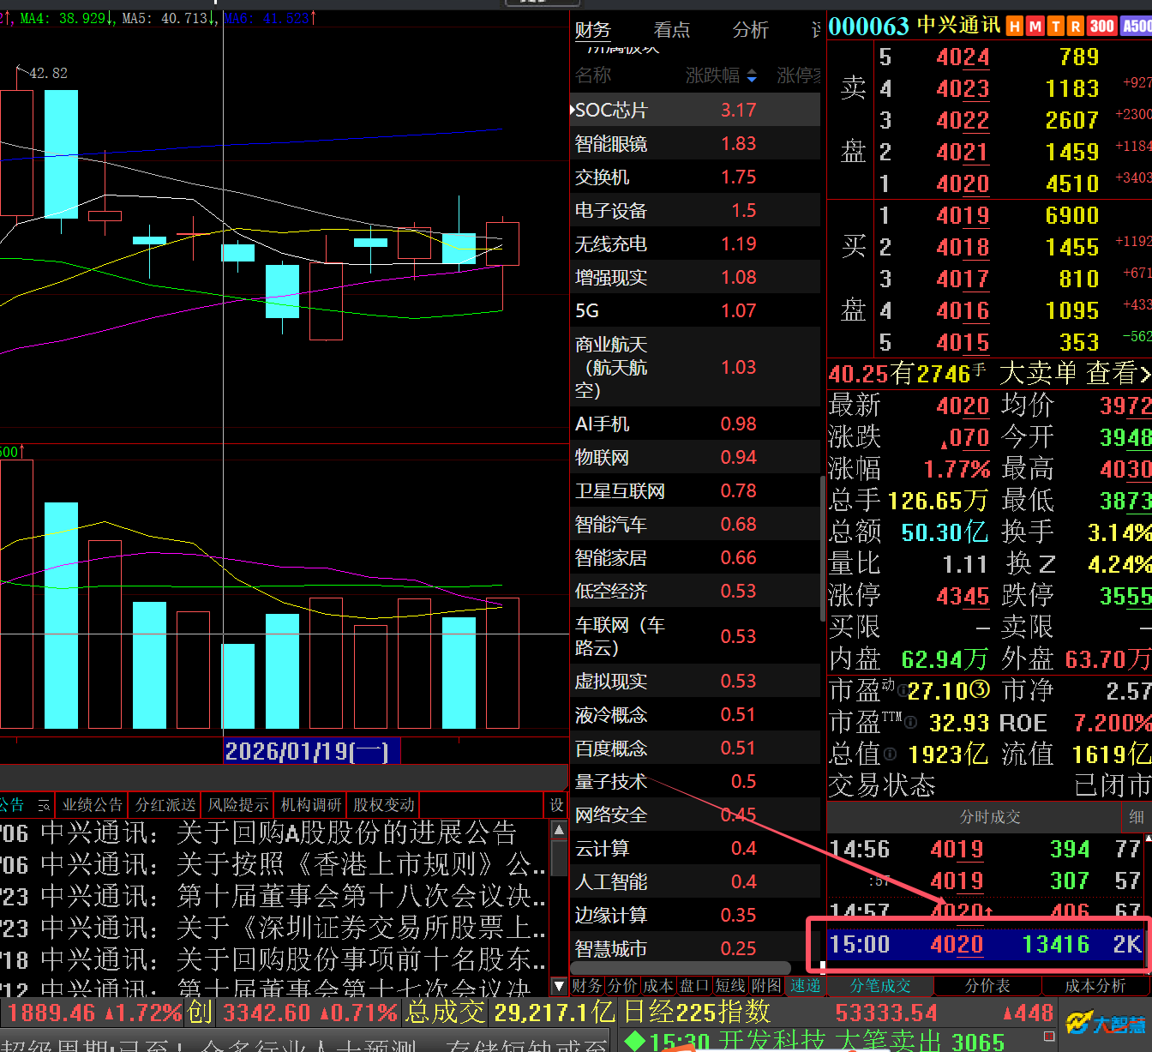Click the red M badge beside 中兴通讯

(x=1035, y=27)
